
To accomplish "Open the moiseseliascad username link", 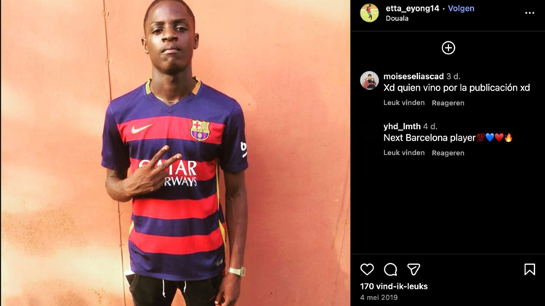I will point(413,76).
